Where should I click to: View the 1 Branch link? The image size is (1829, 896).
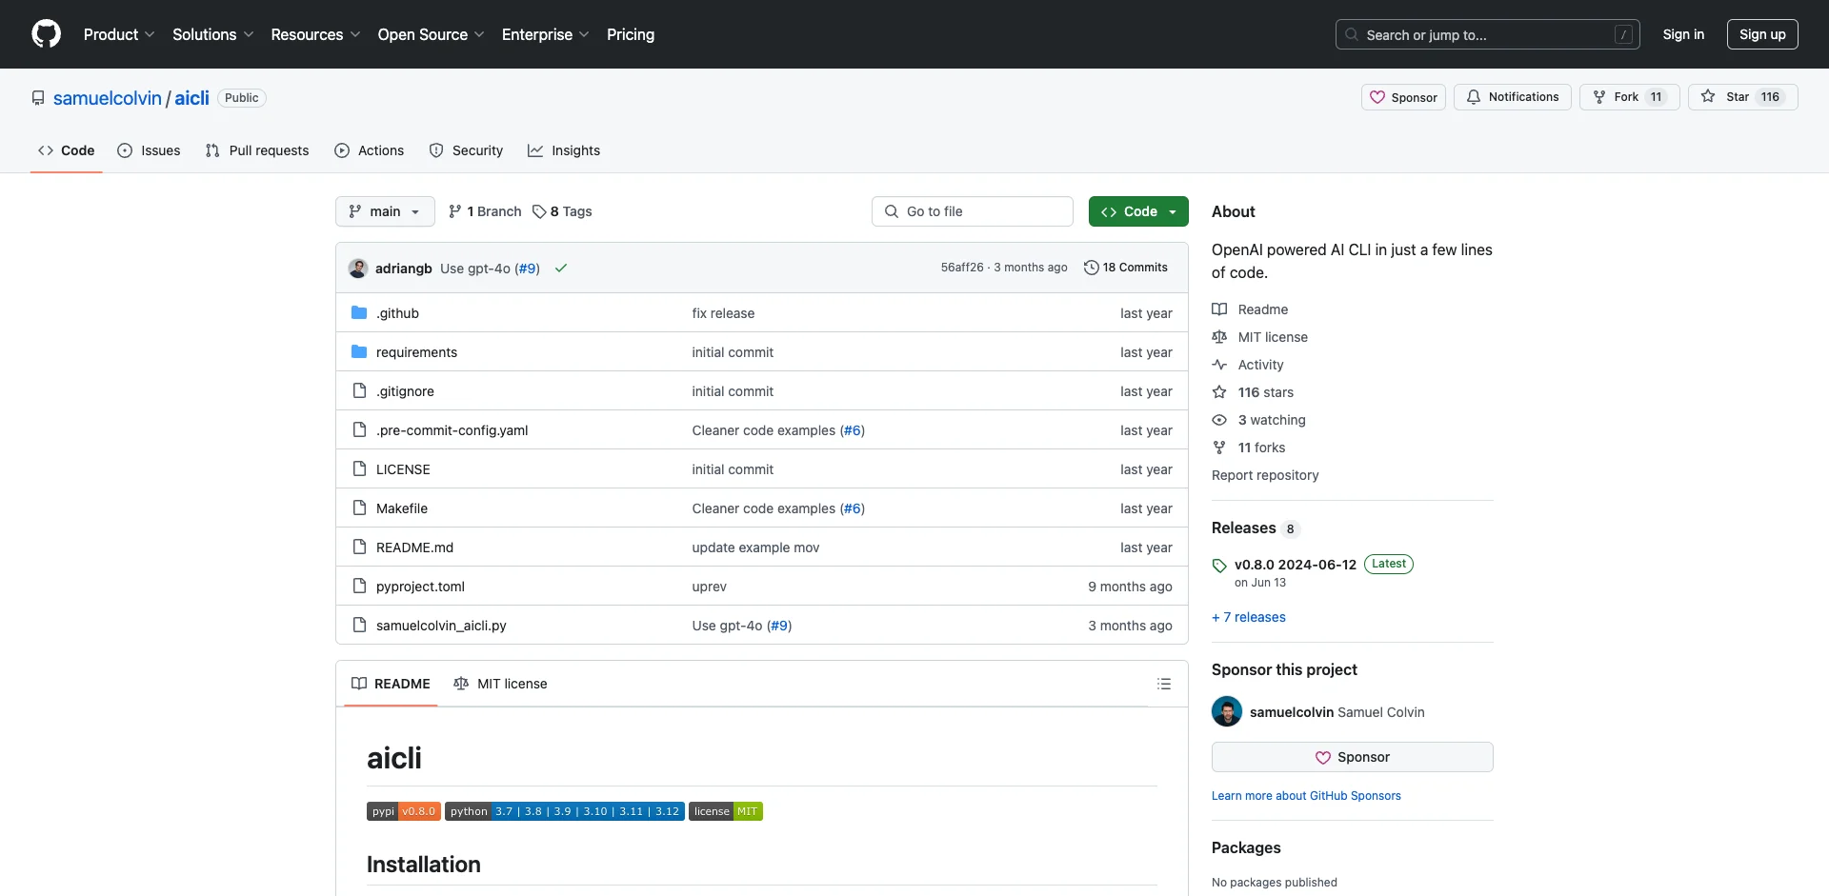pos(485,211)
